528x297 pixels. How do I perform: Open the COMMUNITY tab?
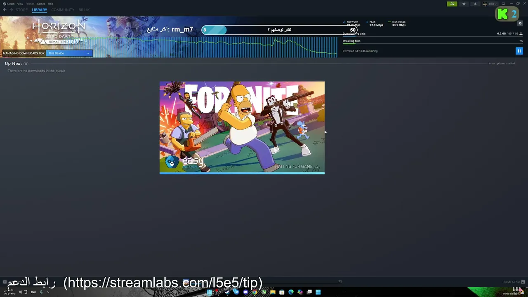pyautogui.click(x=63, y=10)
